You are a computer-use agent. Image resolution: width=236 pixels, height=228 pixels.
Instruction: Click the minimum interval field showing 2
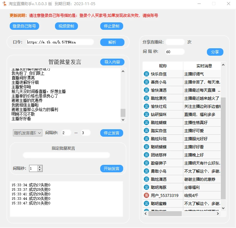66,133
